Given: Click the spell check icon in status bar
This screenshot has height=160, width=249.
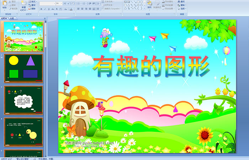Looking at the screenshot, I should pos(34,159).
